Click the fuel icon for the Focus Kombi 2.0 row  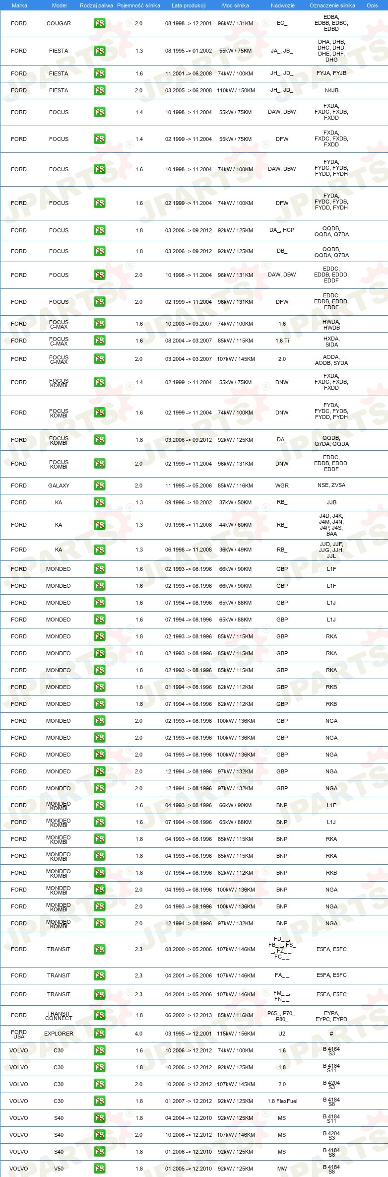(x=99, y=464)
